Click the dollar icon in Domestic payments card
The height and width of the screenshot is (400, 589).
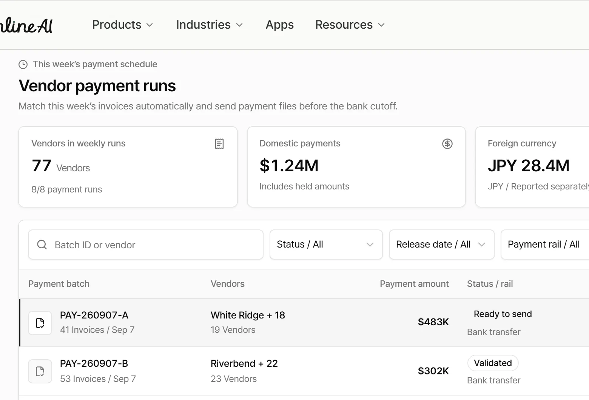(x=447, y=144)
